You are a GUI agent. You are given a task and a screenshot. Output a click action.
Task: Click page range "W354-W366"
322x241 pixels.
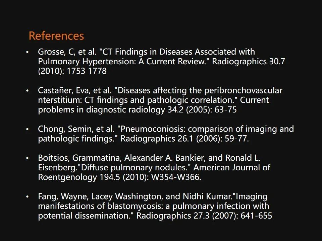(x=175, y=177)
